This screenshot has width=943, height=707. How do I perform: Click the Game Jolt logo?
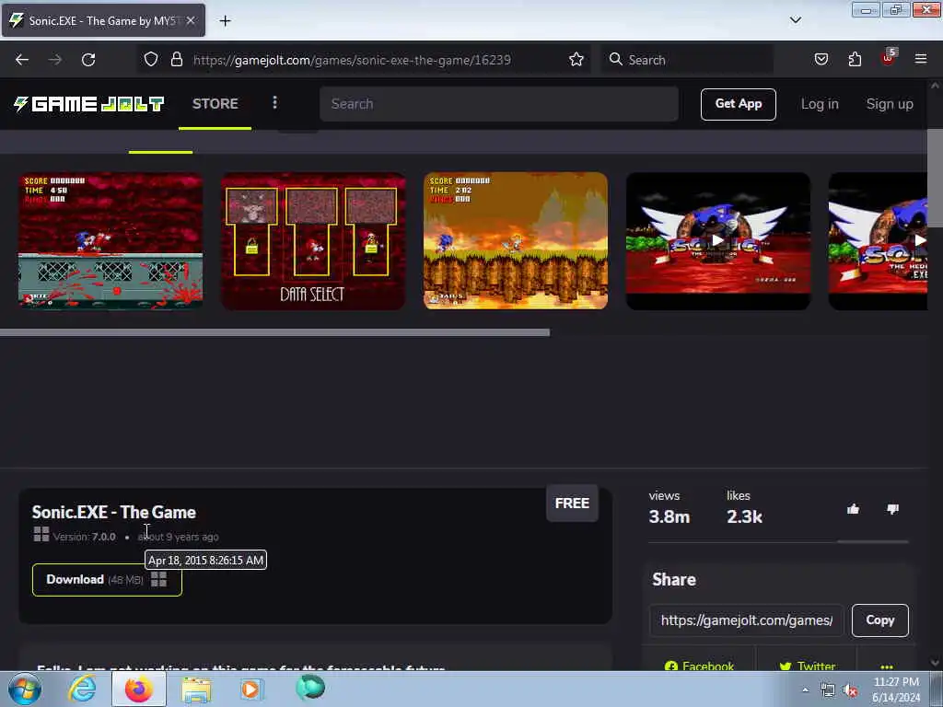tap(89, 104)
